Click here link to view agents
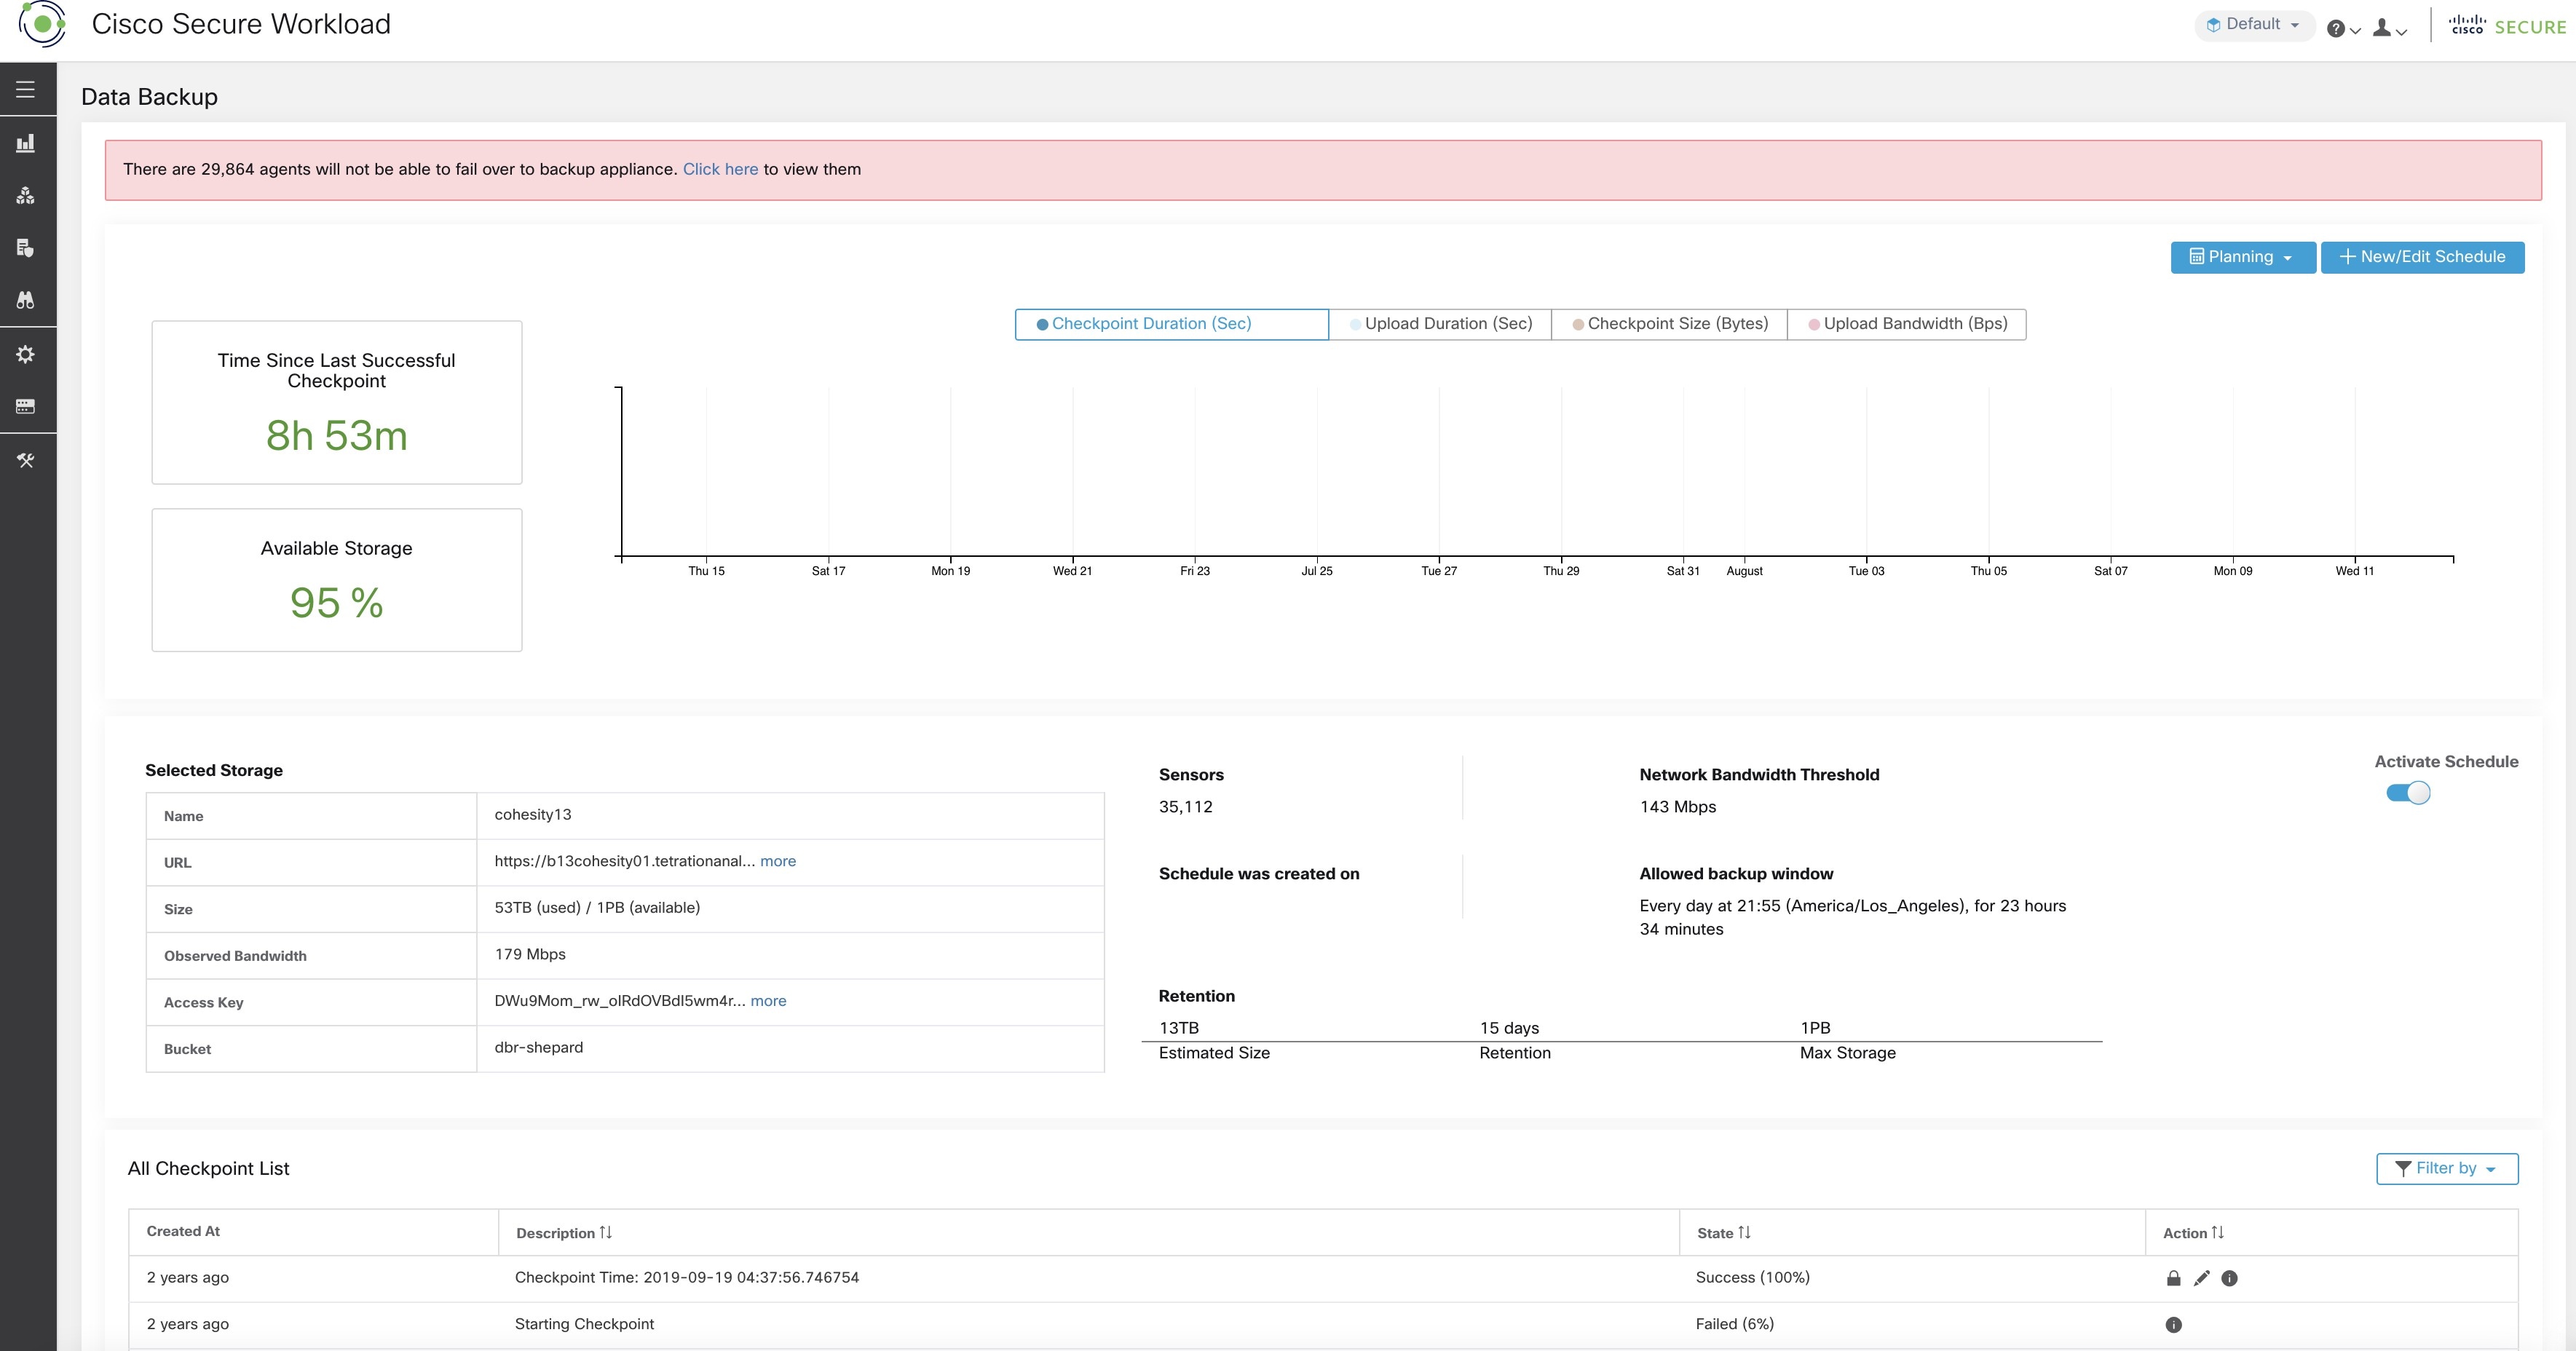The image size is (2576, 1351). point(720,169)
